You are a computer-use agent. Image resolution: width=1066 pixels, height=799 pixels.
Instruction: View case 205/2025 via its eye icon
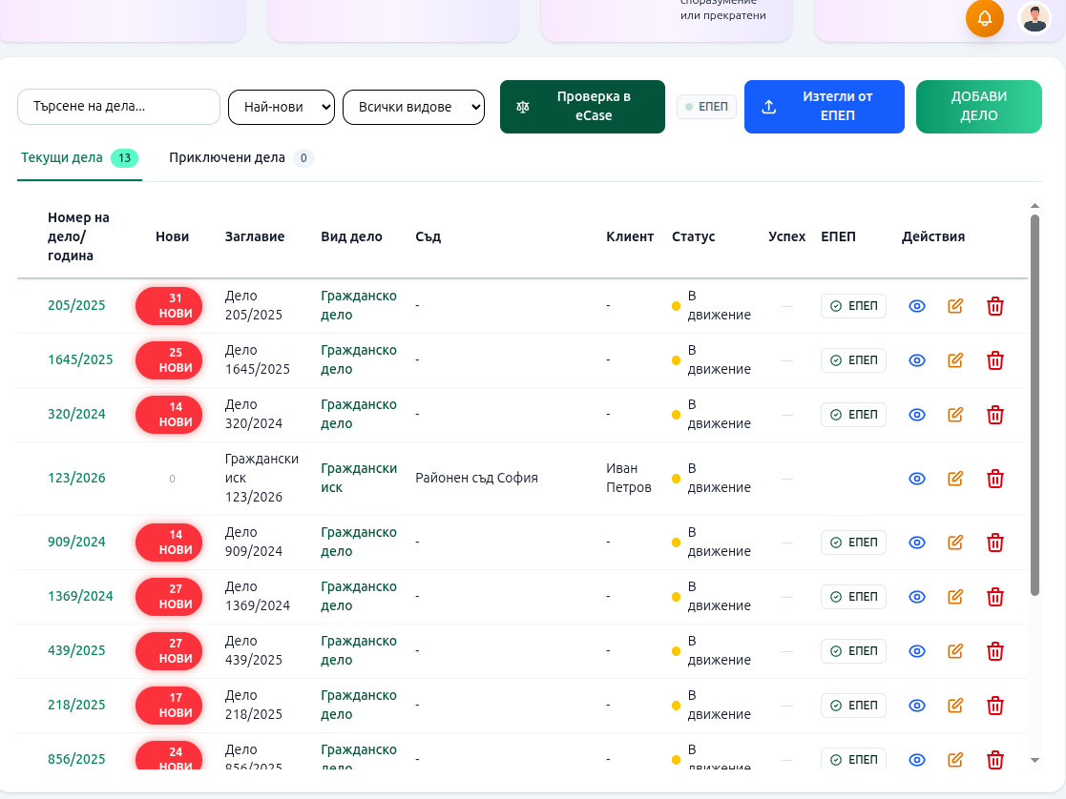click(917, 306)
